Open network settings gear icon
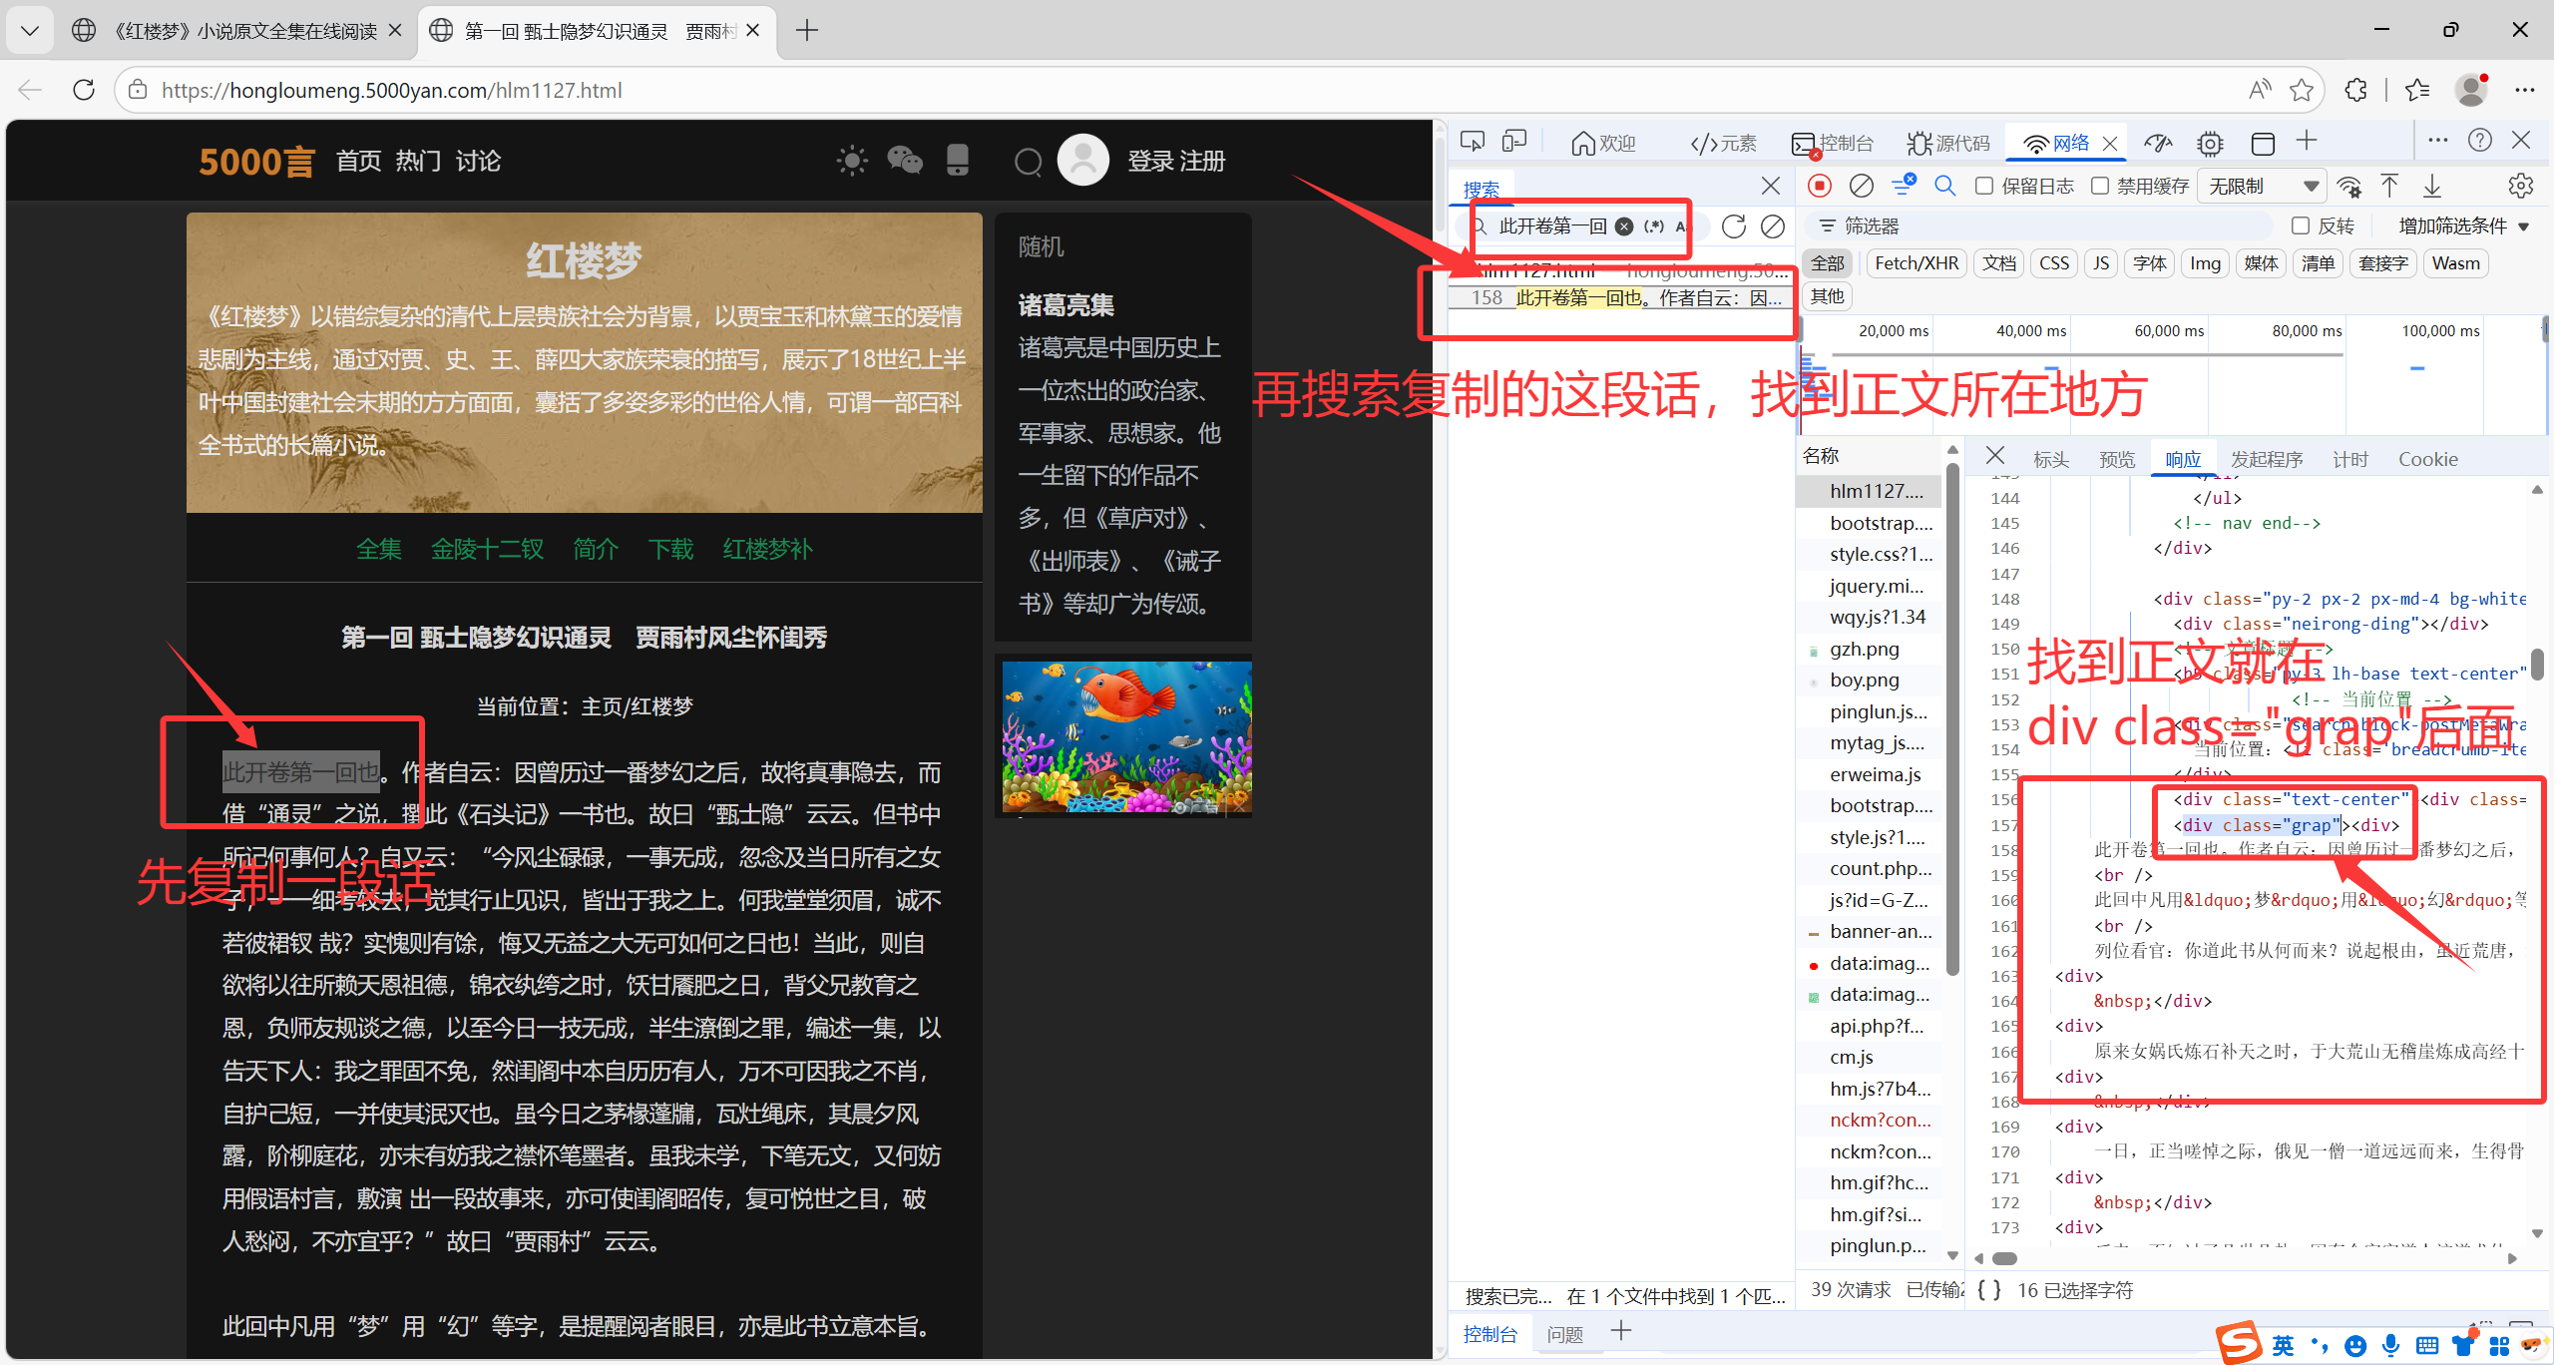The height and width of the screenshot is (1365, 2554). (2520, 186)
